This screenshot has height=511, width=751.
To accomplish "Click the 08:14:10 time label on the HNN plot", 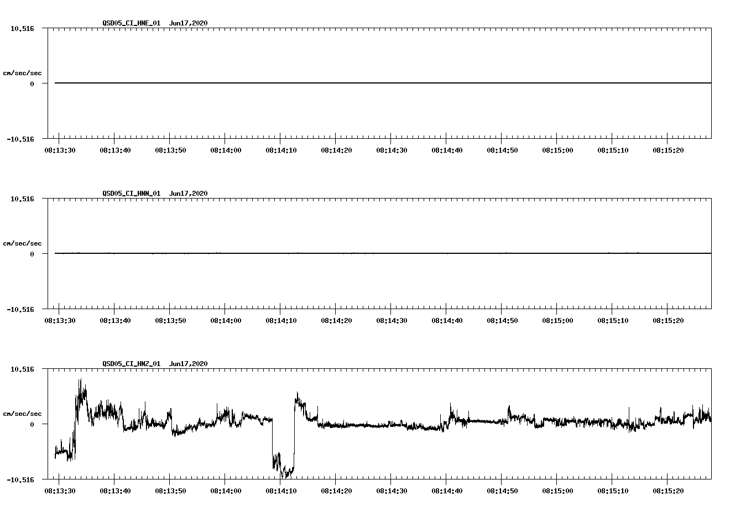I will tap(281, 321).
